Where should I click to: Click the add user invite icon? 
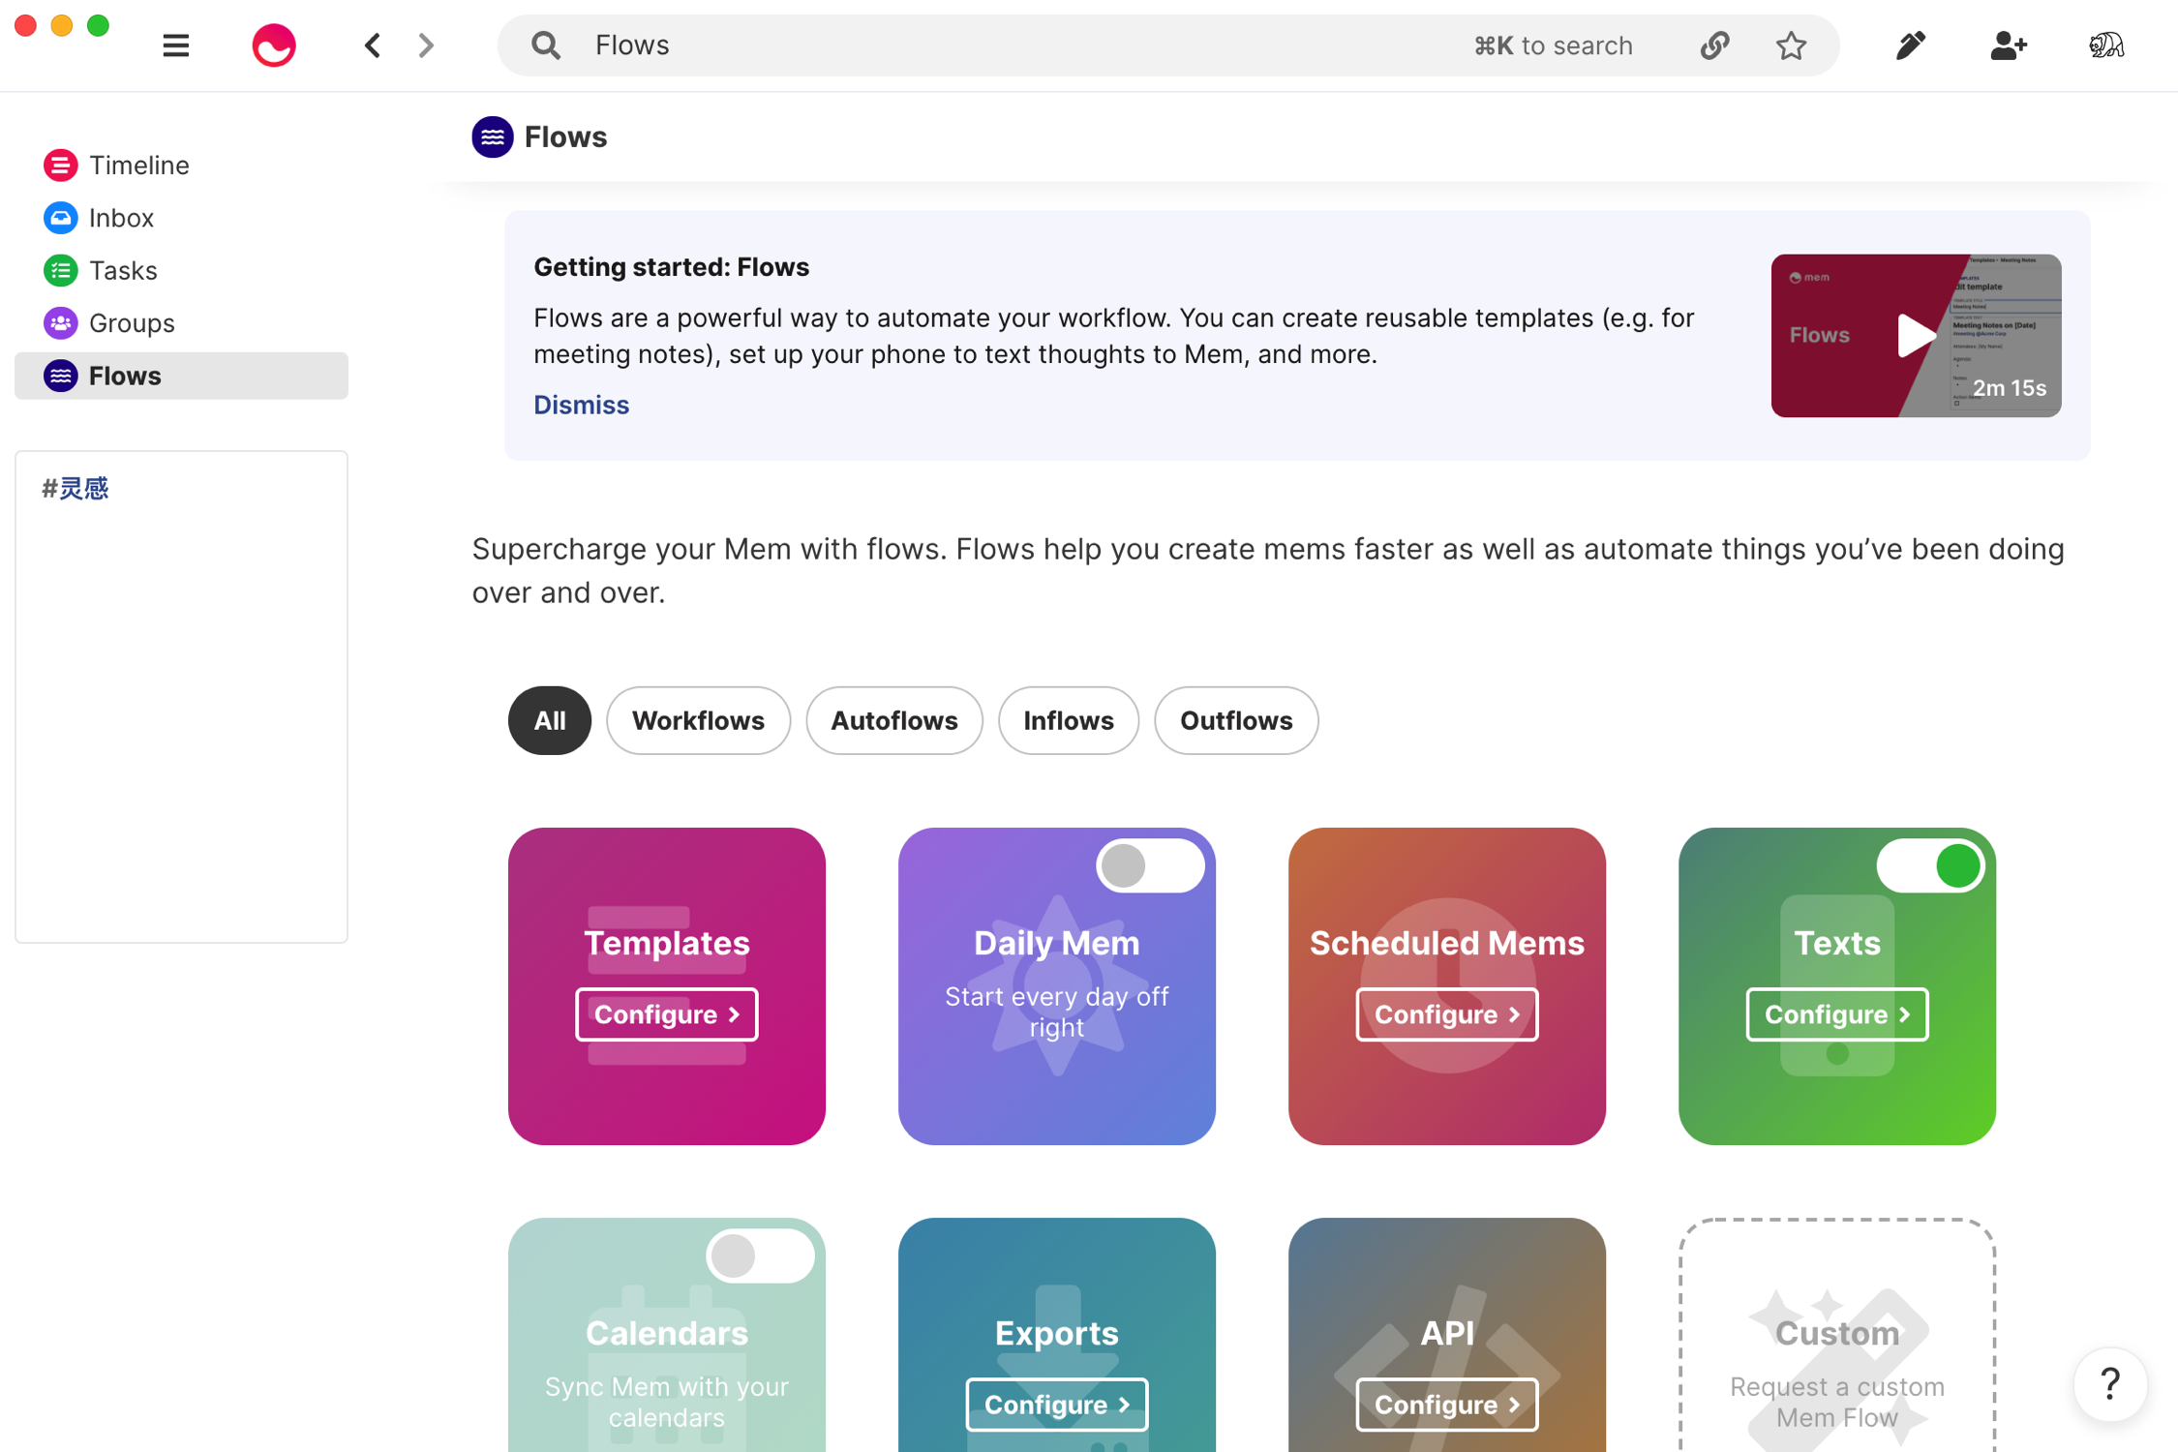pyautogui.click(x=2008, y=45)
